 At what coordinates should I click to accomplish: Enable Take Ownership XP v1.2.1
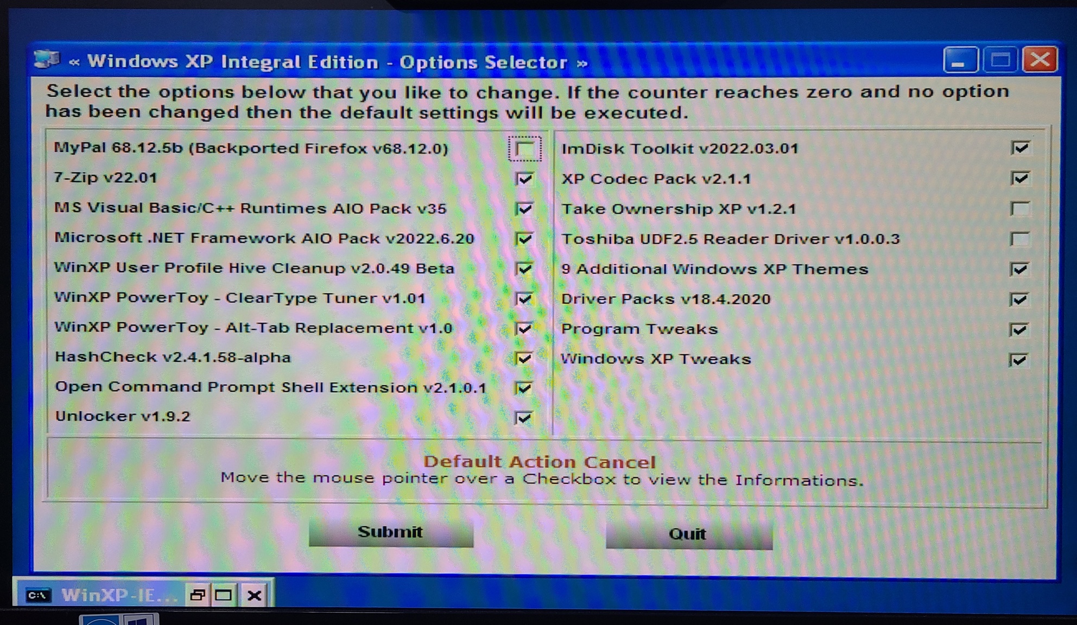click(1020, 208)
